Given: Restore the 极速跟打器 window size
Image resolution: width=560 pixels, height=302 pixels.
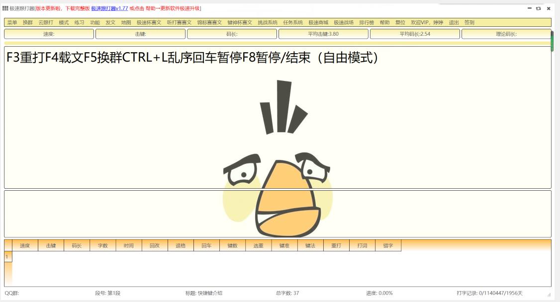Looking at the screenshot, I should click(538, 8).
